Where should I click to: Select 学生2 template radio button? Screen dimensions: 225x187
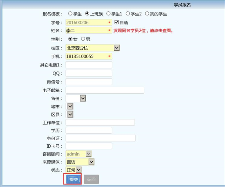tap(128, 14)
